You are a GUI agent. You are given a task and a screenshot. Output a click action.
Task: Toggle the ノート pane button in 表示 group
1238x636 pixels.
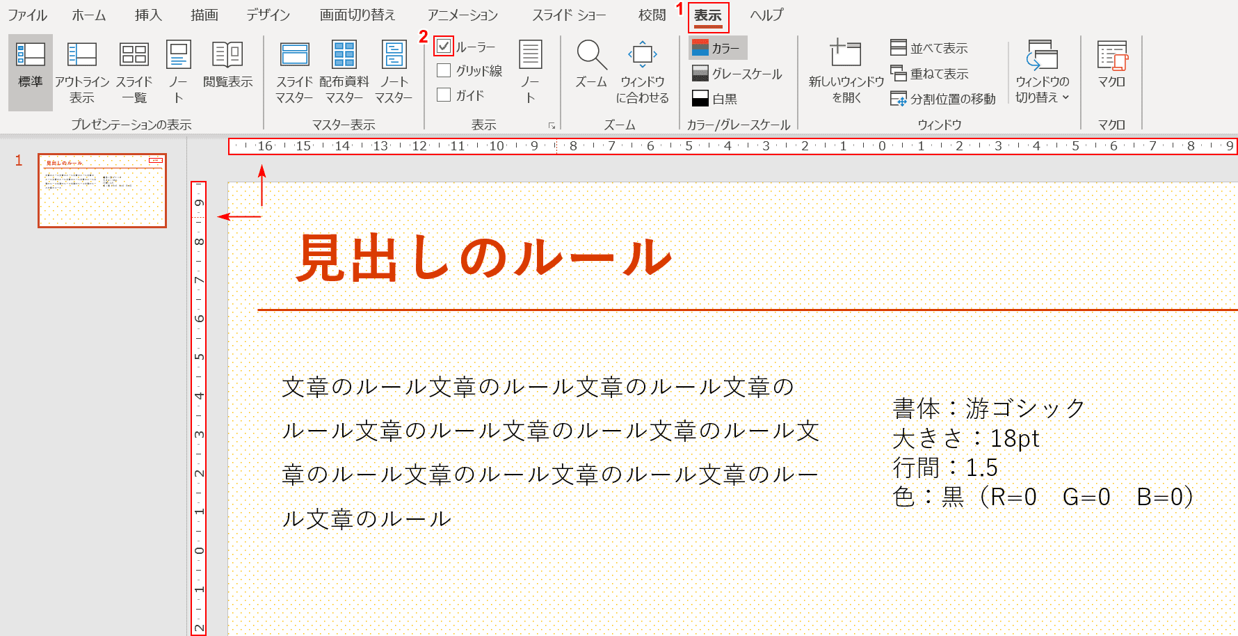click(531, 72)
